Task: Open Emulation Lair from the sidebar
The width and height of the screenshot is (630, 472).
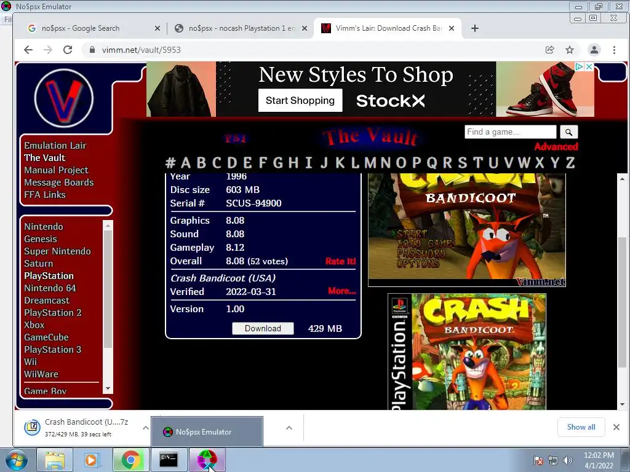Action: coord(55,145)
